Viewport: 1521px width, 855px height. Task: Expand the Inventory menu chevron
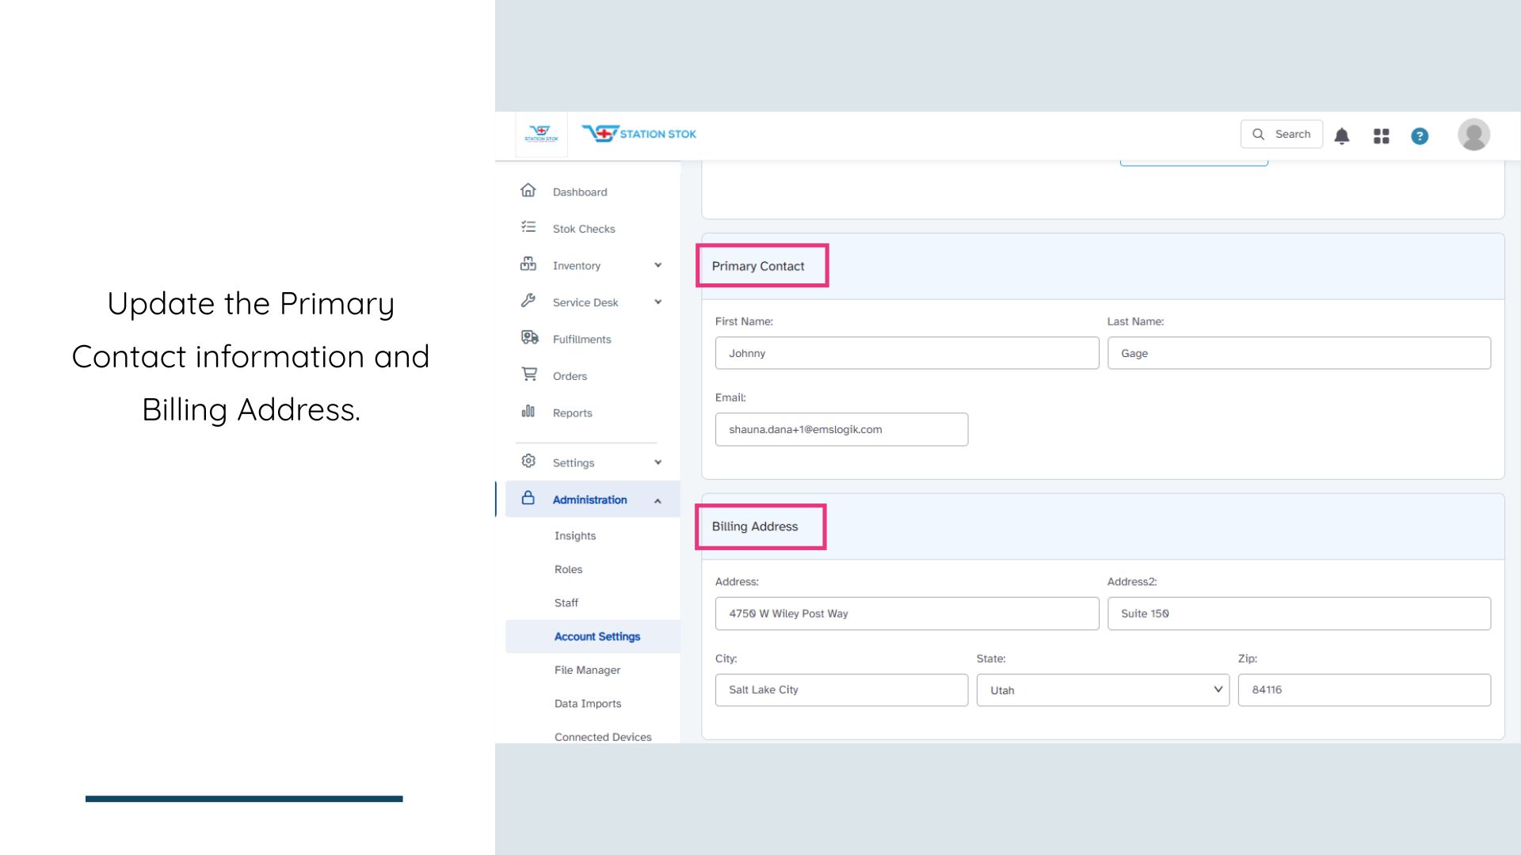(x=658, y=265)
